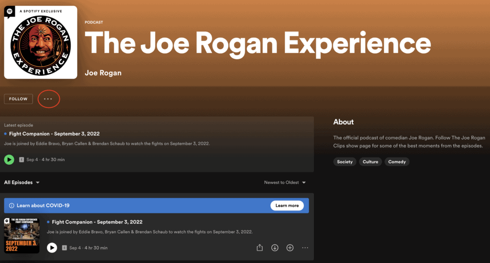
Task: Click the latest episode description text
Action: (107, 144)
